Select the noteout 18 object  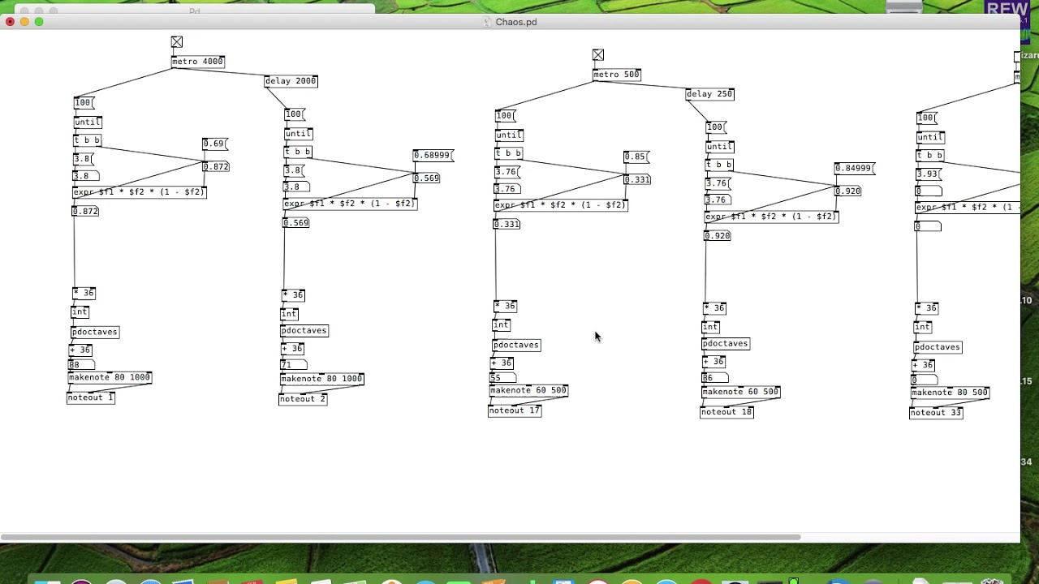(x=726, y=412)
